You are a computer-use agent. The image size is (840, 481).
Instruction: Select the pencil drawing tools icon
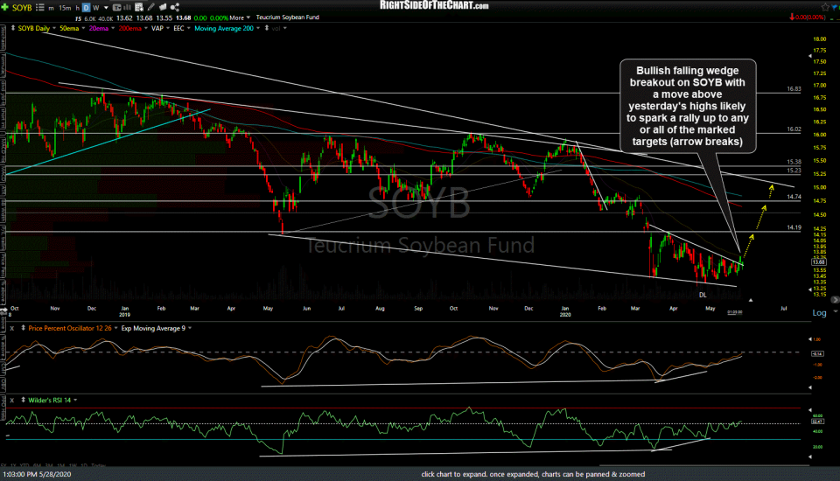click(x=151, y=8)
